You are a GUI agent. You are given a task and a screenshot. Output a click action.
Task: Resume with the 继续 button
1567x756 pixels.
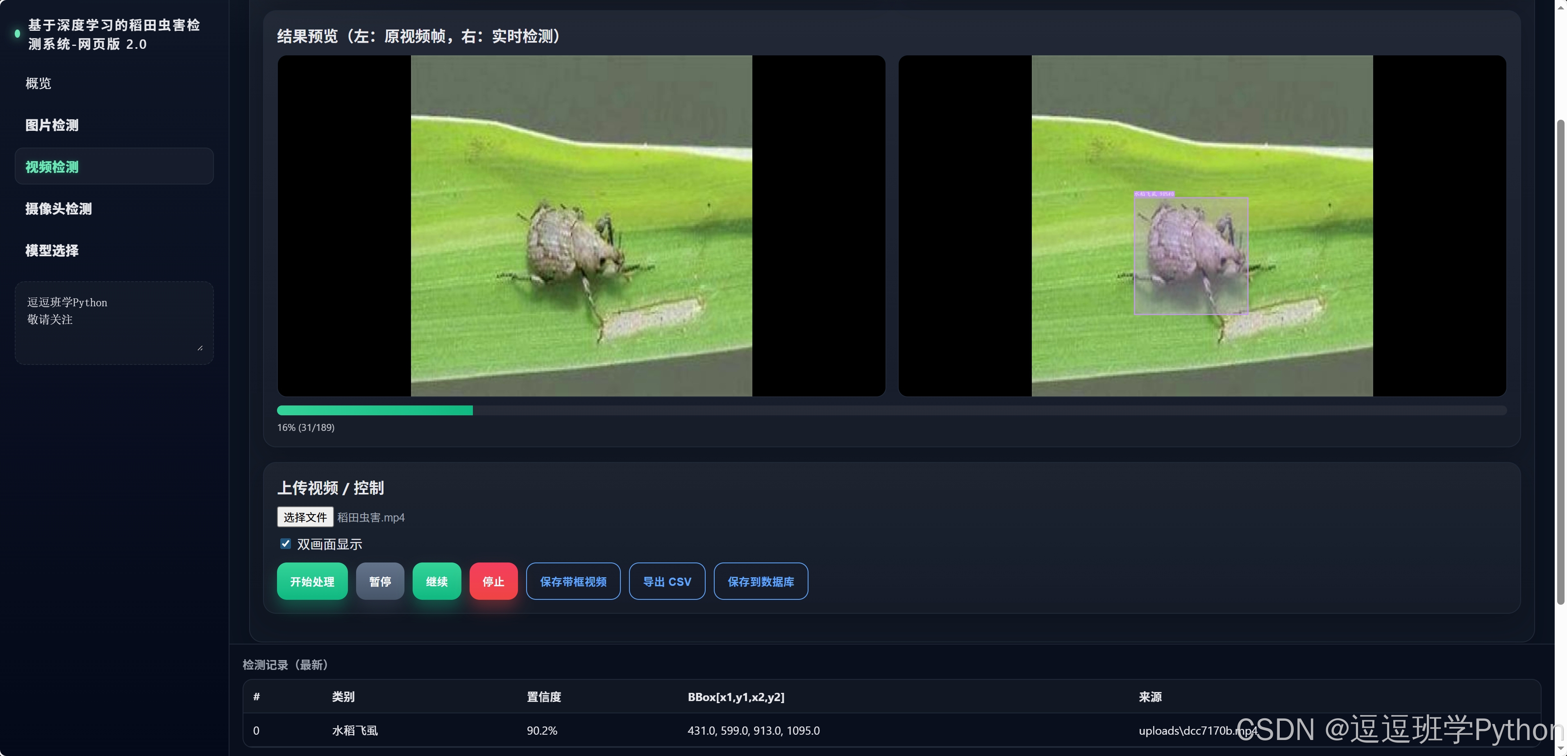(436, 581)
